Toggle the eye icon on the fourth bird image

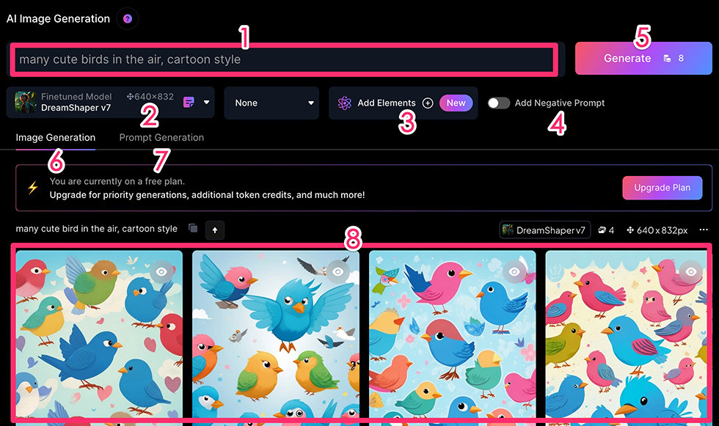(690, 271)
